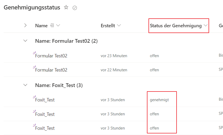Open the Name column dropdown arrow

pos(58,25)
